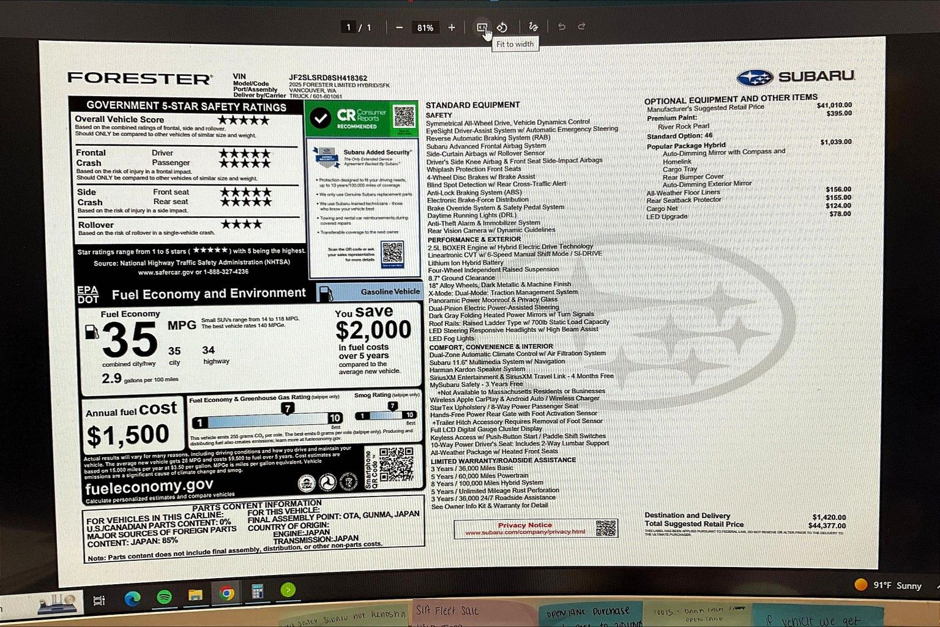The height and width of the screenshot is (627, 940).
Task: Click 'Overall Vehicle Score' rating row
Action: (x=186, y=125)
